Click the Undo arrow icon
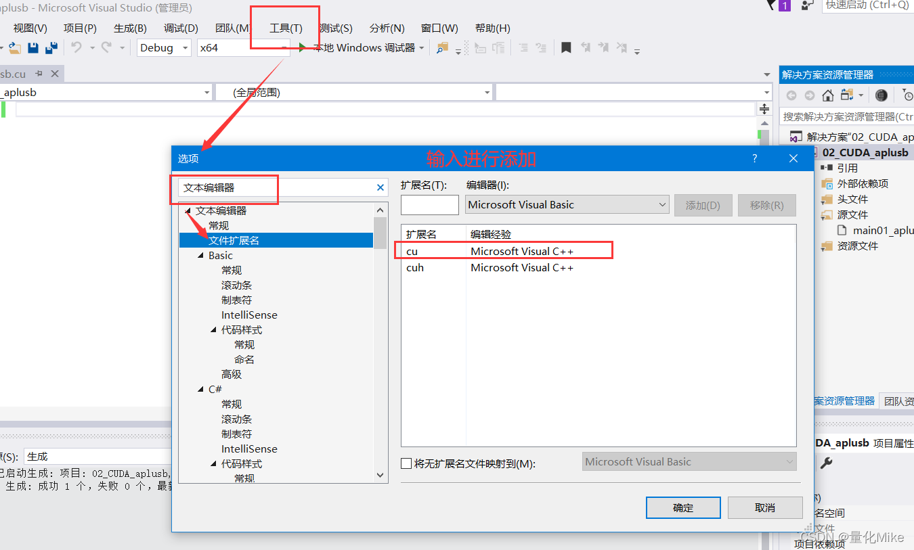The height and width of the screenshot is (550, 914). (x=77, y=47)
